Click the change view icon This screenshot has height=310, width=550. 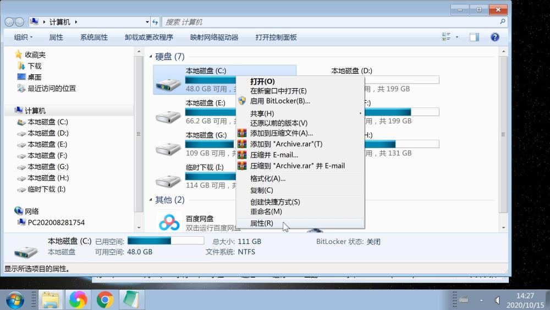446,37
